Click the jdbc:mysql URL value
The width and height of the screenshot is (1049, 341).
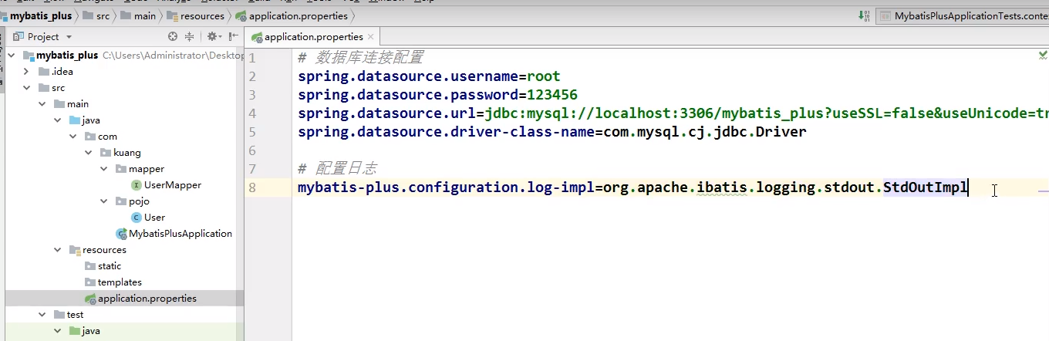pos(767,113)
